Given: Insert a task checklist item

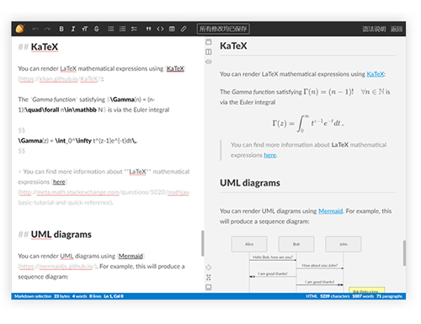Looking at the screenshot, I should click(134, 29).
